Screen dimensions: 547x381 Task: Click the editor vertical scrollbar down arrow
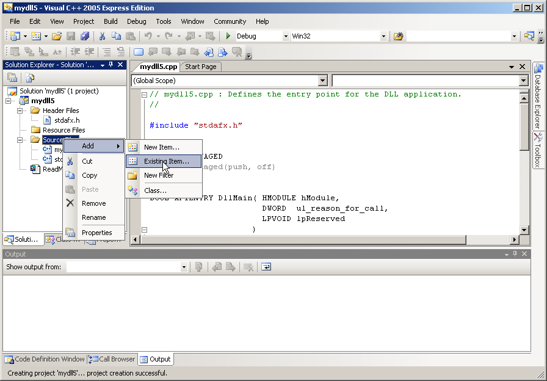coord(524,230)
